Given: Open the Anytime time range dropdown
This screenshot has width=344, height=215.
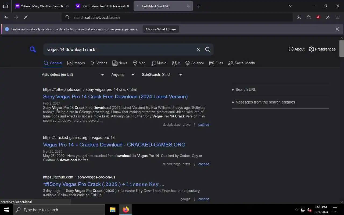Looking at the screenshot, I should (x=123, y=74).
